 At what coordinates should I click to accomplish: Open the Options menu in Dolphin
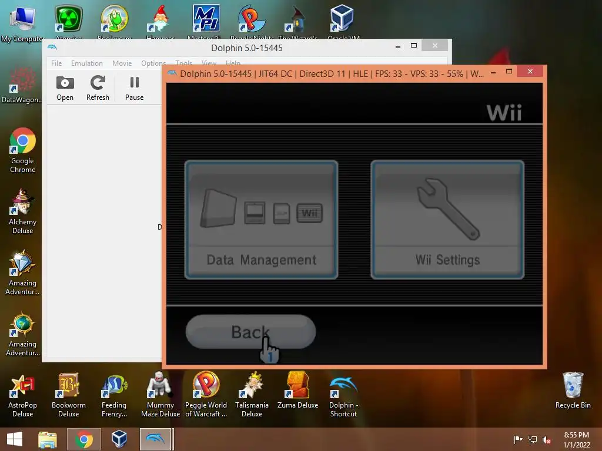tap(153, 63)
